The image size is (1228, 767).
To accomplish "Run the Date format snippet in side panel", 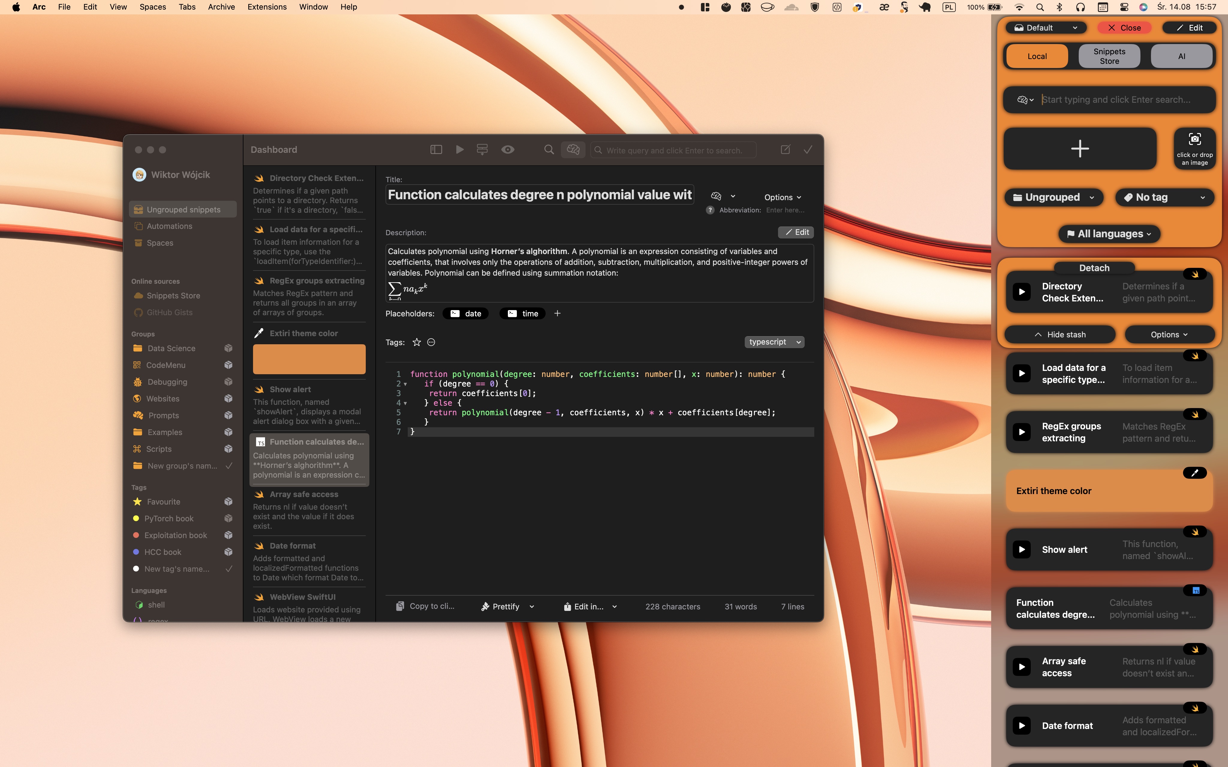I will [1021, 726].
